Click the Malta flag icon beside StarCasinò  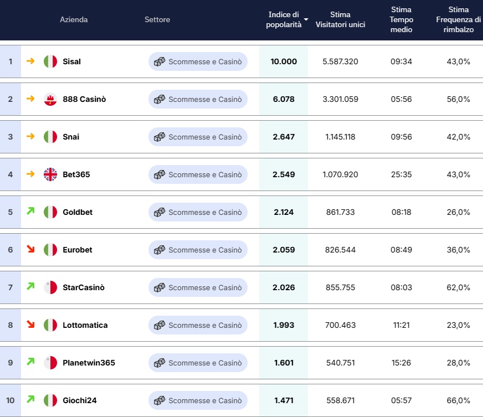tap(50, 287)
